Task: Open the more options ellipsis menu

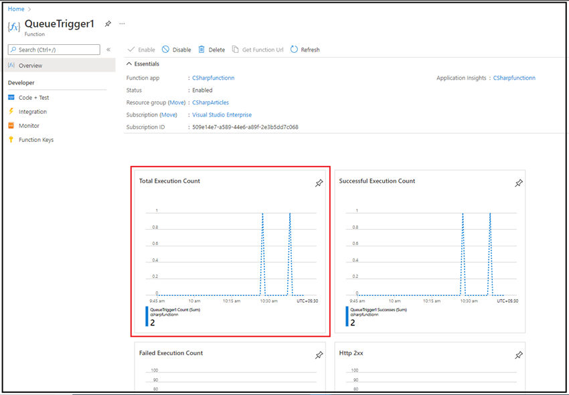Action: click(x=122, y=23)
